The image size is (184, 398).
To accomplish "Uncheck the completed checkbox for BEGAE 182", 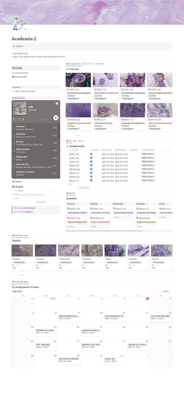I will 91,169.
